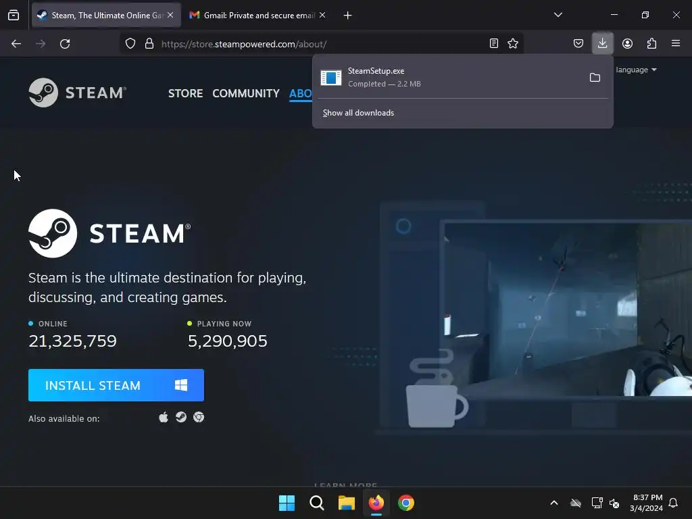Toggle reader view icon
This screenshot has width=692, height=519.
tap(494, 43)
